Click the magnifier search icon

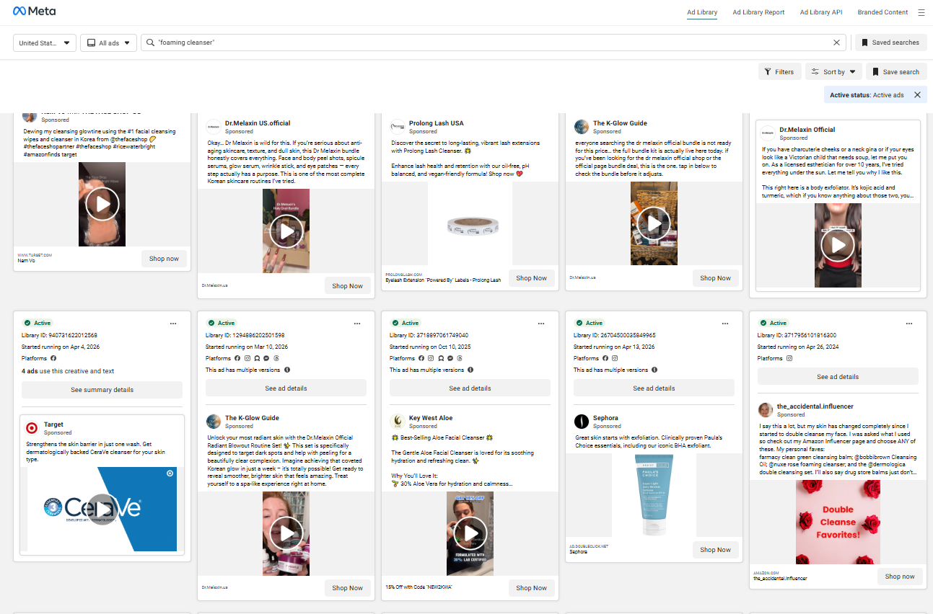point(150,43)
